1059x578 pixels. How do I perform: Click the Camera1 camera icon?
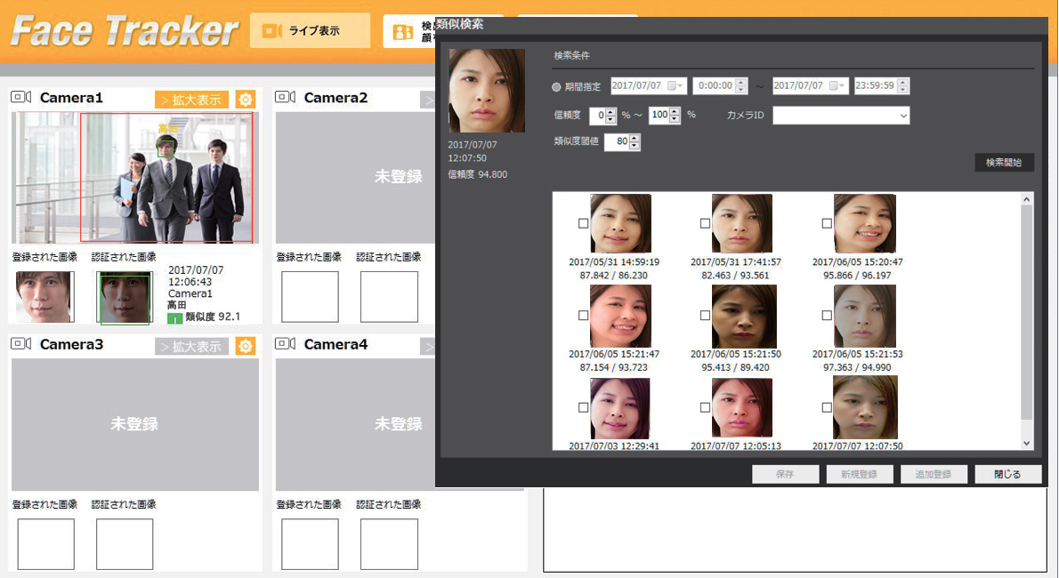21,97
